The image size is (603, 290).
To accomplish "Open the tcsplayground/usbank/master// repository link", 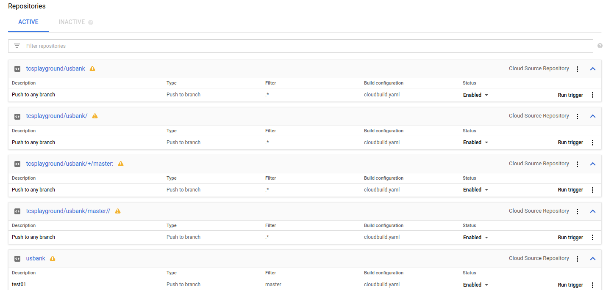I will click(x=68, y=211).
